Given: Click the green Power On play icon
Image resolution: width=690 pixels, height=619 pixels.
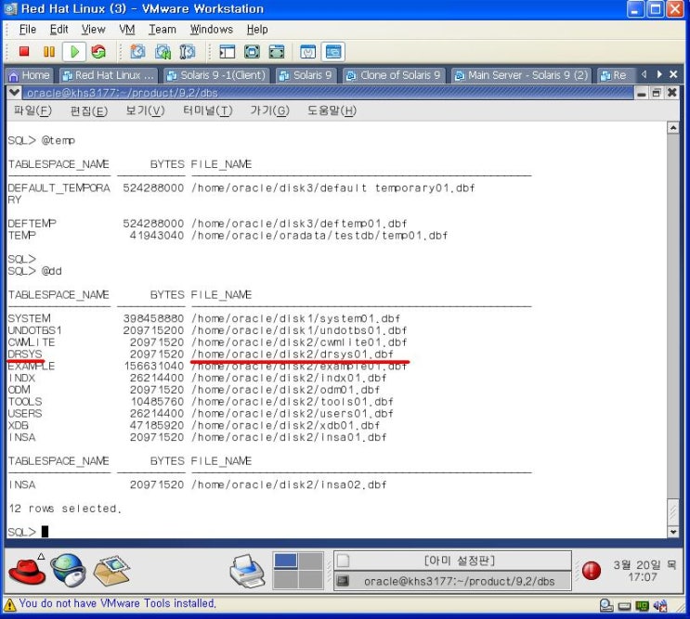Looking at the screenshot, I should point(74,52).
